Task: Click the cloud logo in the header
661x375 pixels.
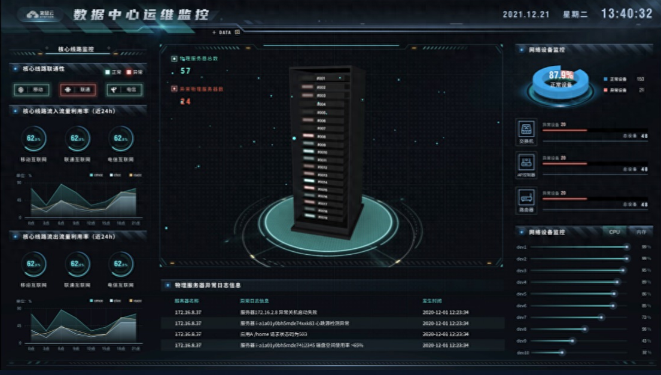Action: pos(41,14)
